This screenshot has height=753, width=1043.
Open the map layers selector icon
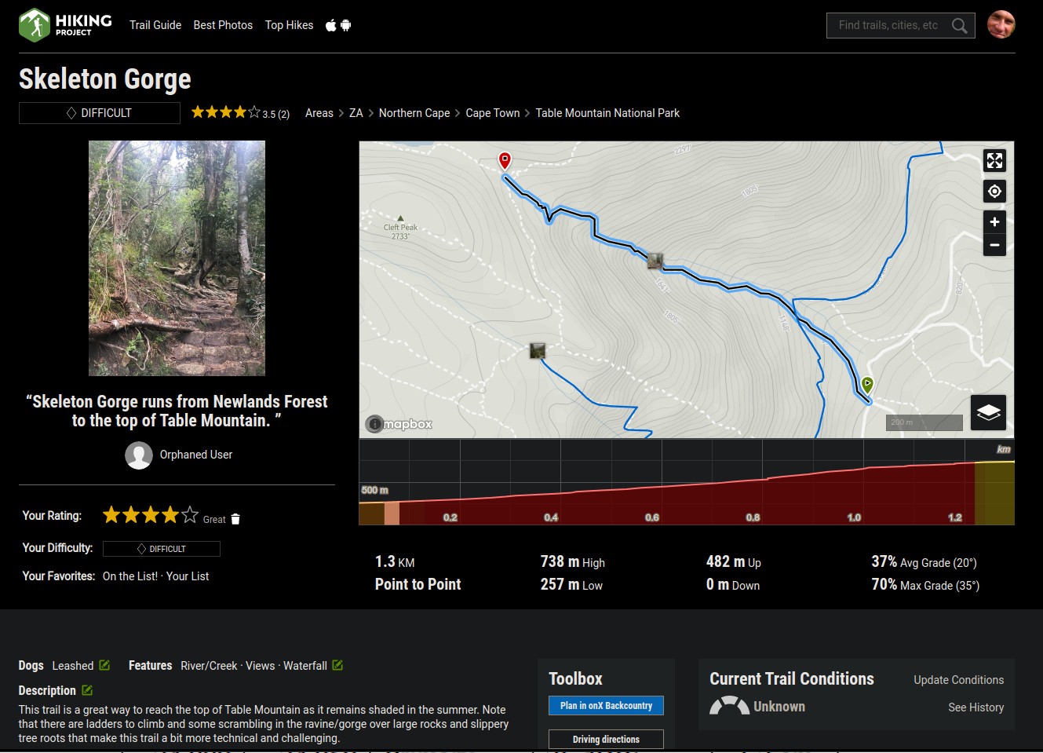[988, 412]
